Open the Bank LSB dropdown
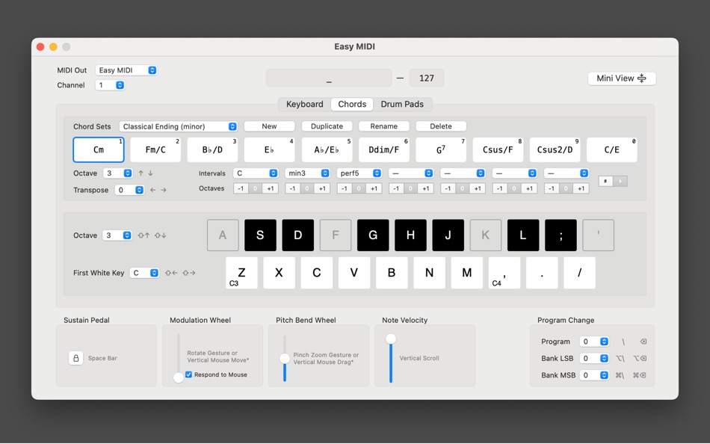Viewport: 710px width, 444px height. [x=595, y=358]
